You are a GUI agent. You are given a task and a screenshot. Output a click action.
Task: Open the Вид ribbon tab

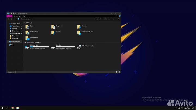coord(24,16)
